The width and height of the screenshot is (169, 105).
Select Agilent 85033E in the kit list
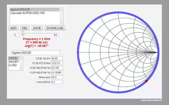(x=35, y=9)
